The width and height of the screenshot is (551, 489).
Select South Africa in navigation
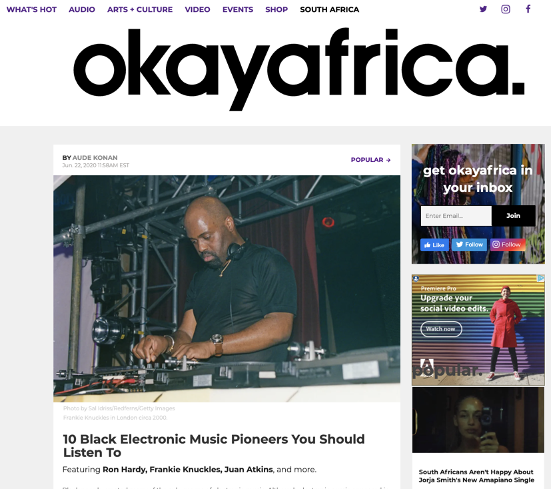330,9
